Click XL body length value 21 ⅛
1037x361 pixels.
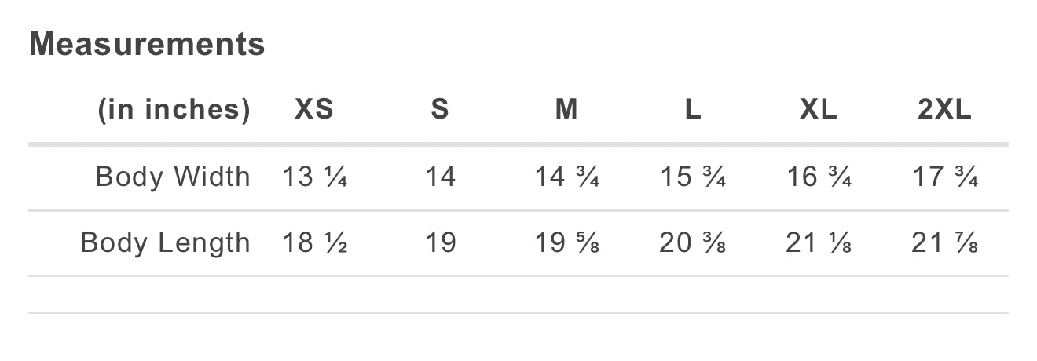tap(819, 243)
